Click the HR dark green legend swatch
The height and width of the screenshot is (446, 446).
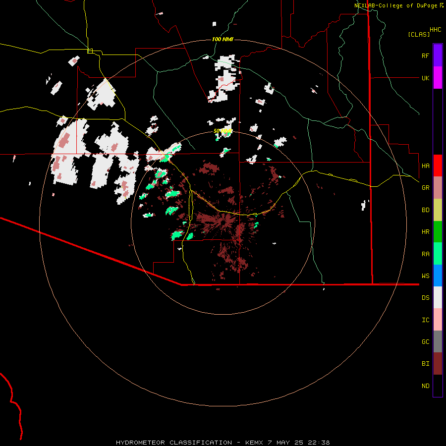coord(438,232)
